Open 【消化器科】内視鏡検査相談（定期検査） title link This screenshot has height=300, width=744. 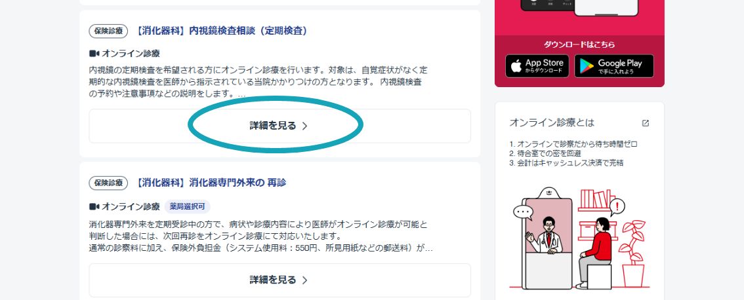[x=222, y=31]
